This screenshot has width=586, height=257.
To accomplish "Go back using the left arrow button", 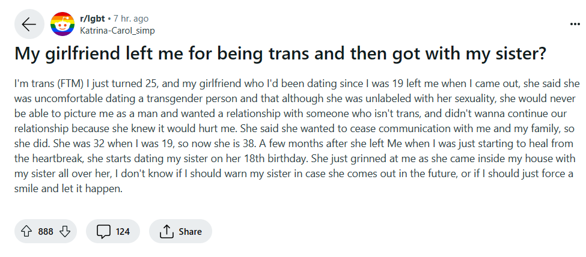I will pos(29,24).
